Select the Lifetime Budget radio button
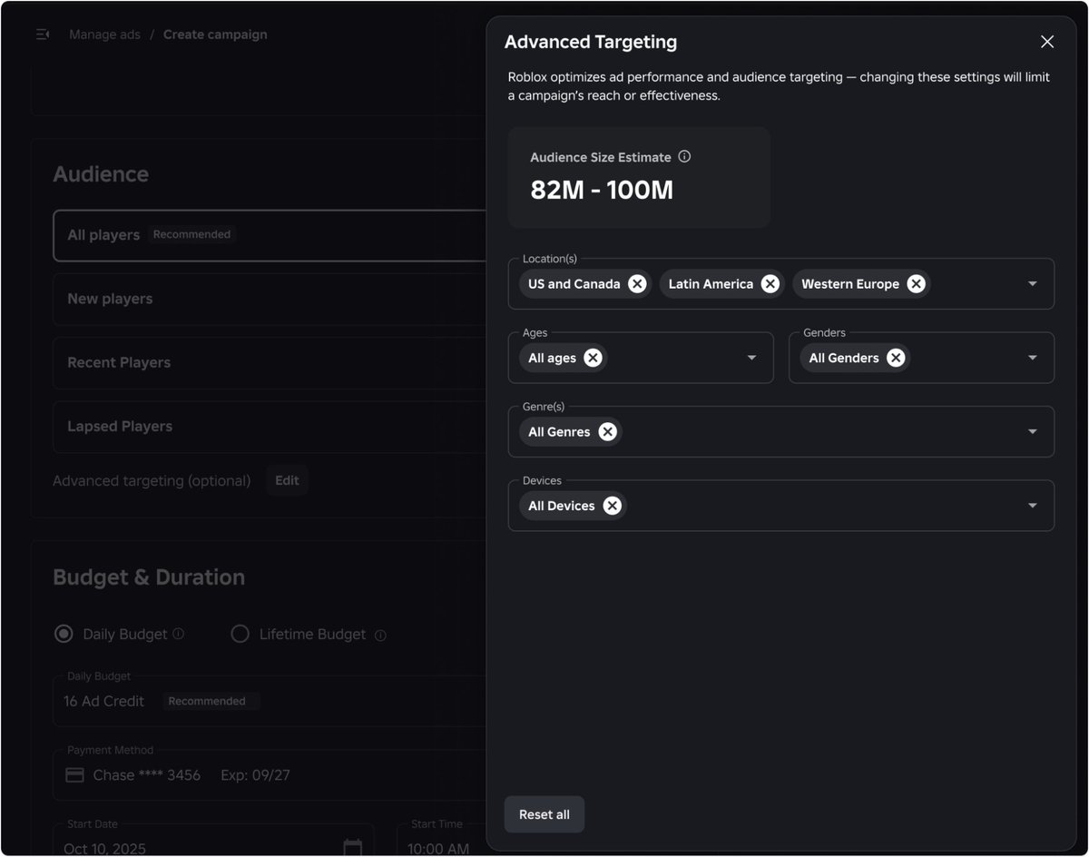Image resolution: width=1089 pixels, height=857 pixels. (240, 634)
